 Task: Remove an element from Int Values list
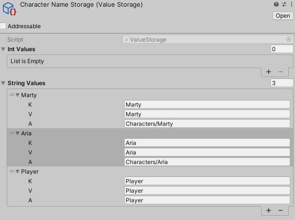pyautogui.click(x=281, y=72)
